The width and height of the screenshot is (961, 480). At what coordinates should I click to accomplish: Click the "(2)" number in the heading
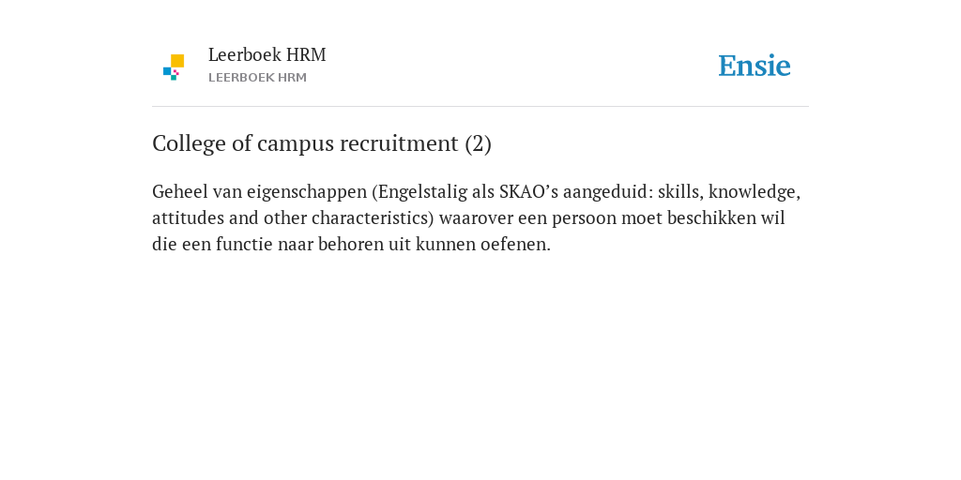tap(478, 143)
